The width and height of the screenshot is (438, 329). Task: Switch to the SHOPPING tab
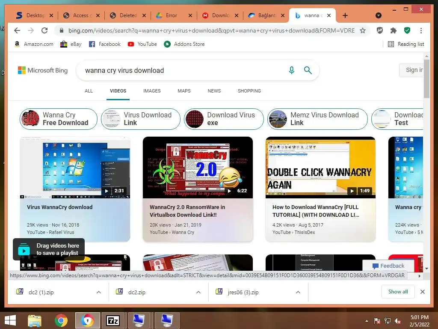pyautogui.click(x=249, y=91)
